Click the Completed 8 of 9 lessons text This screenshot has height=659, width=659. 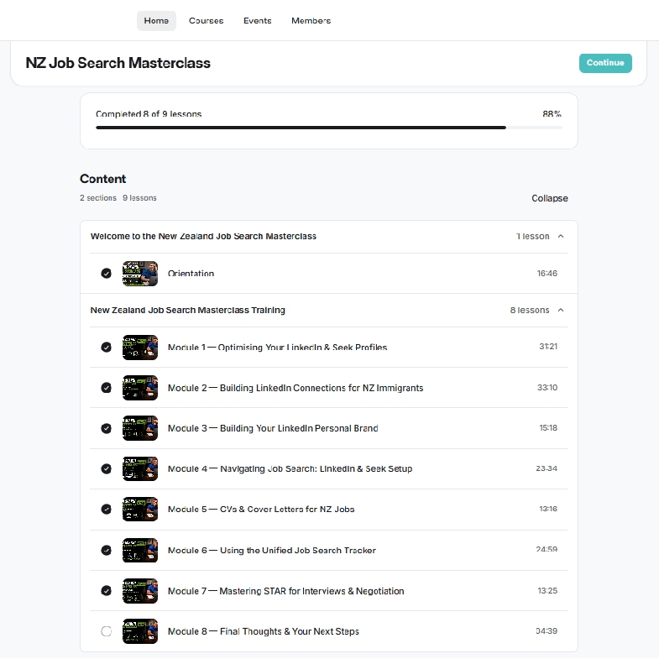[149, 114]
